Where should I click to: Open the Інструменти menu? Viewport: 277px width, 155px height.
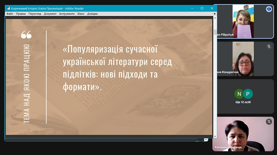67,14
